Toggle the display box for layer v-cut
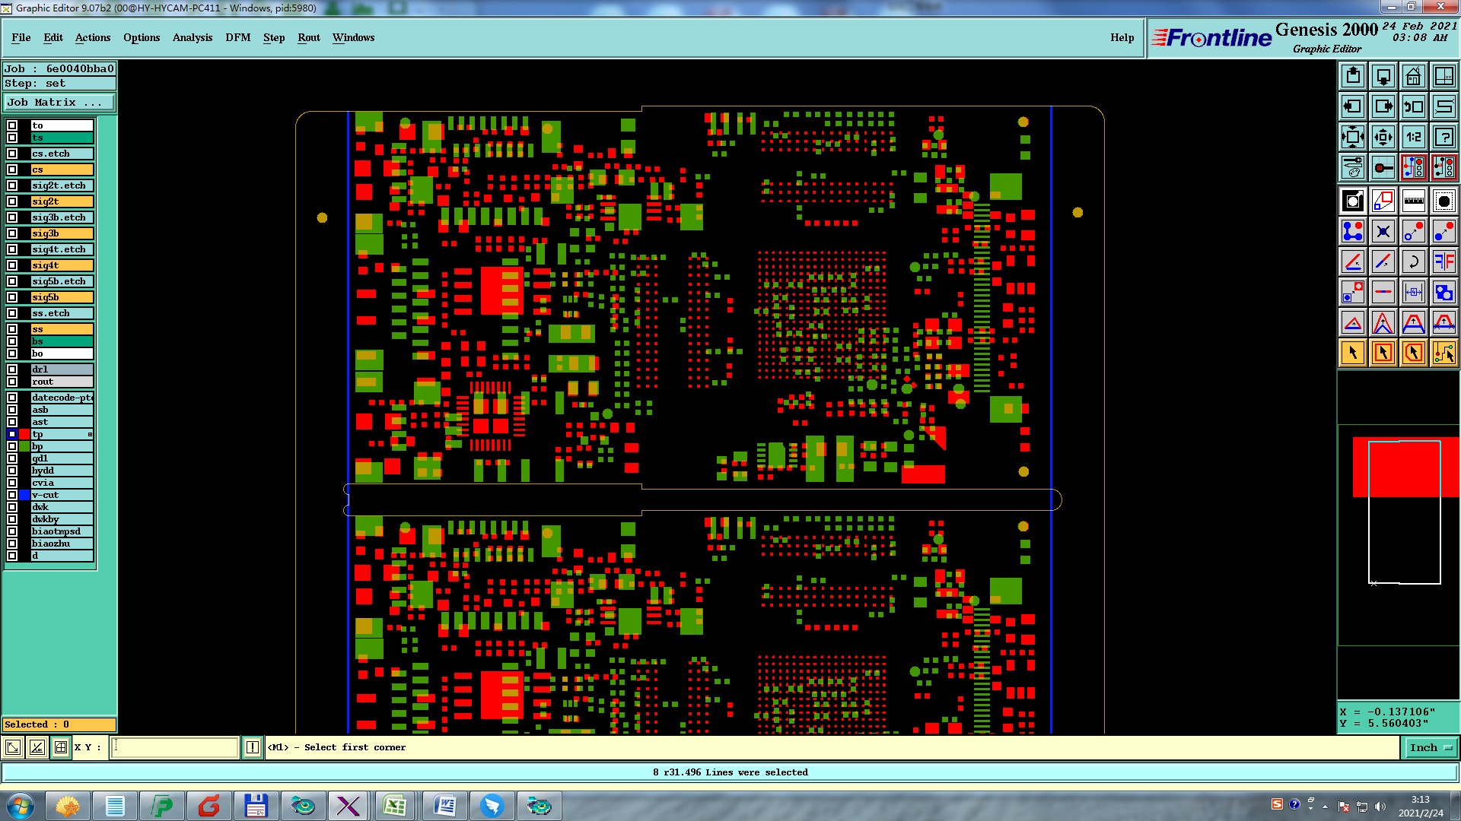 click(12, 495)
